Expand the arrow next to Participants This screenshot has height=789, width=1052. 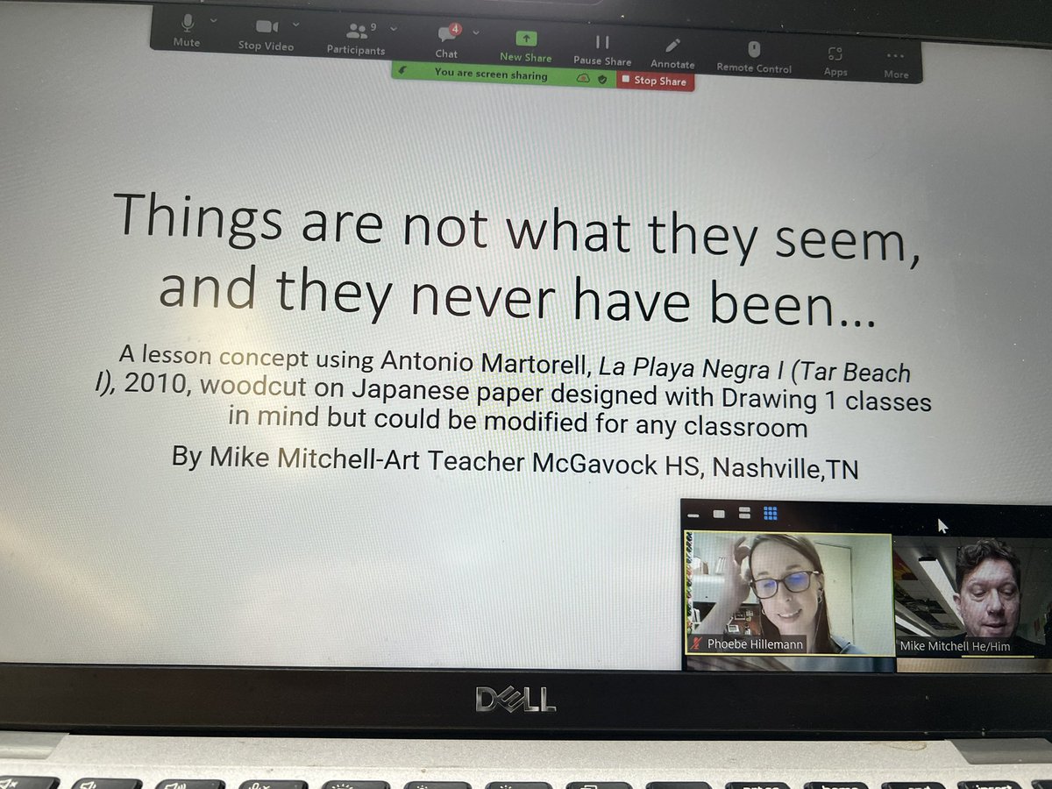tap(393, 29)
